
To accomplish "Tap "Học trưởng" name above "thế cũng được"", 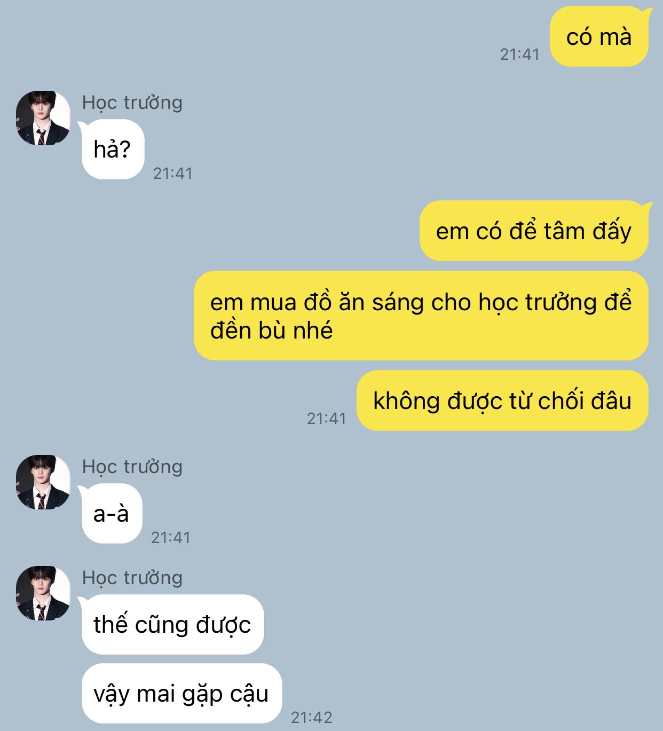I will (132, 578).
